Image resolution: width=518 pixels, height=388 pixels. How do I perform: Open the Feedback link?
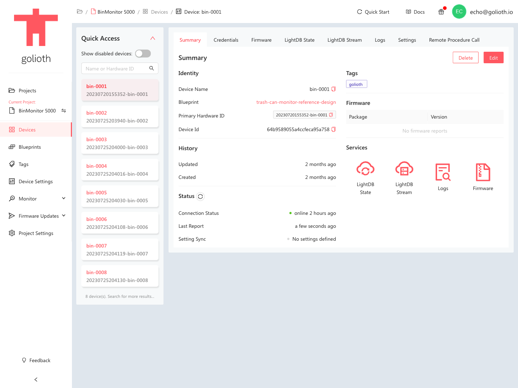tap(36, 360)
